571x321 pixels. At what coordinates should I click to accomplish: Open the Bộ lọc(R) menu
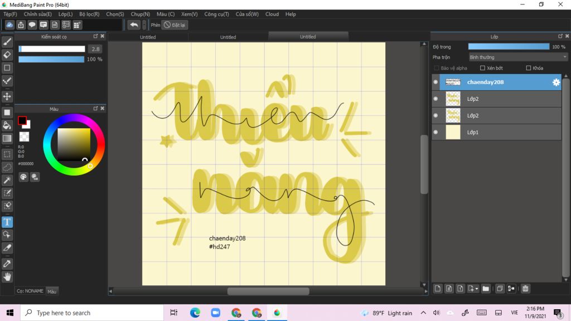pos(89,14)
